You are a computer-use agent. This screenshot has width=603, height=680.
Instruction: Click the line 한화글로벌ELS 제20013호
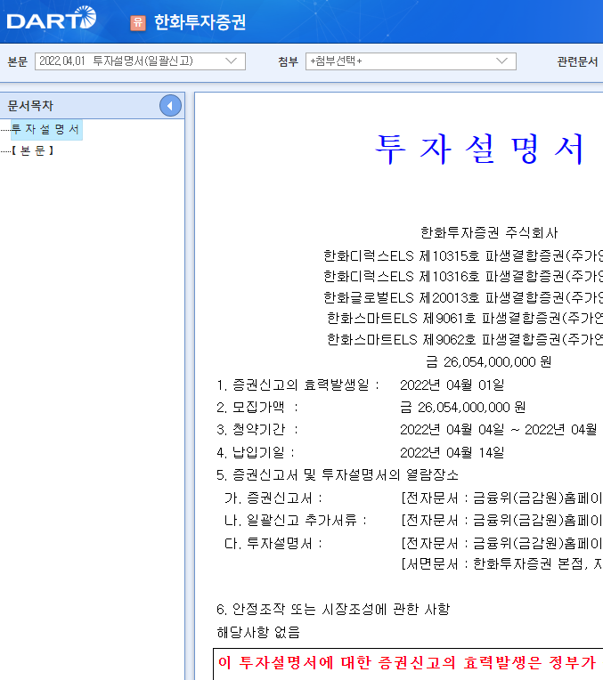pos(463,297)
